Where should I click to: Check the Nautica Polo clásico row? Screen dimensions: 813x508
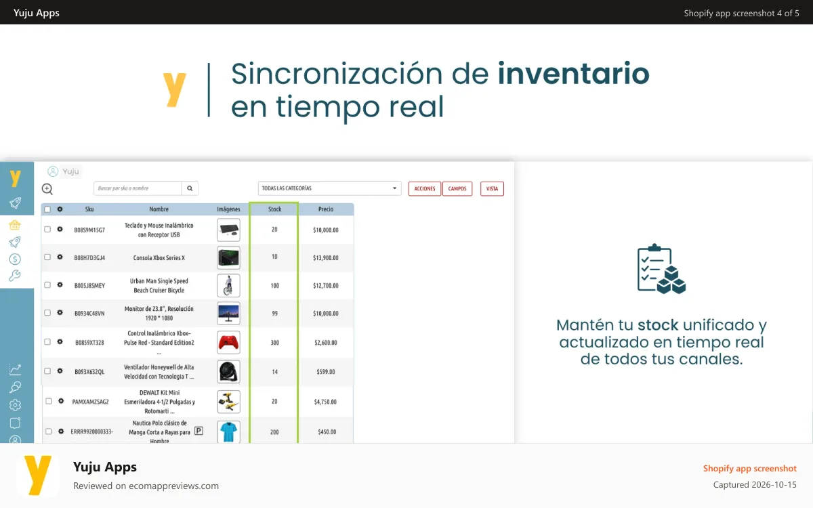click(49, 431)
